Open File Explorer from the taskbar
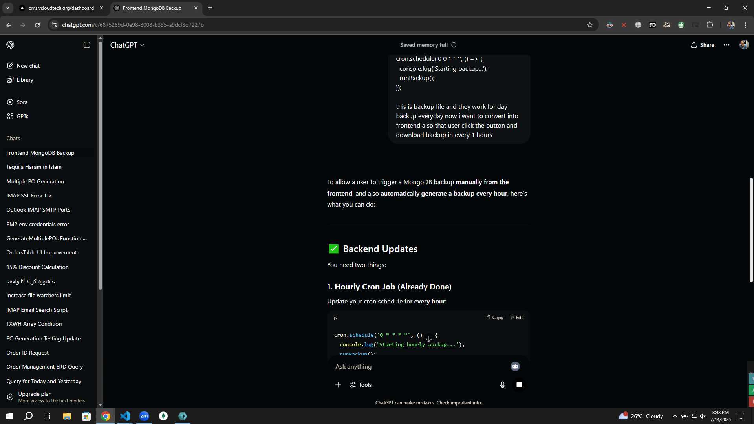Image resolution: width=754 pixels, height=424 pixels. (67, 416)
